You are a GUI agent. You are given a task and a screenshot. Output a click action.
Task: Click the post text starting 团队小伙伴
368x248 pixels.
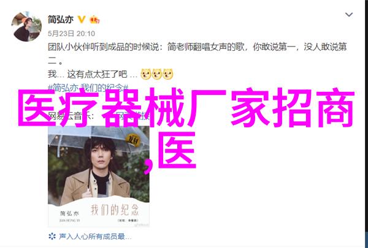(x=197, y=54)
